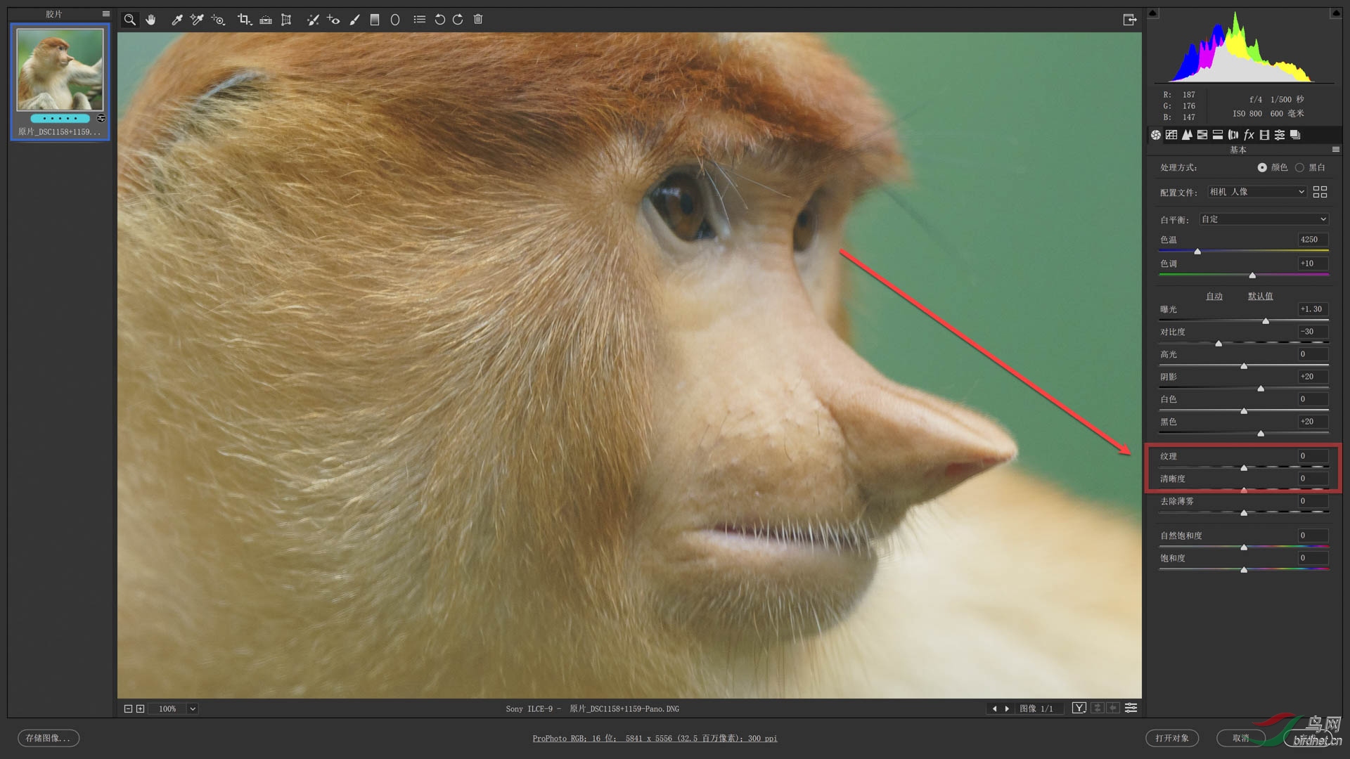Select the Red Eye Removal tool
This screenshot has width=1350, height=759.
333,20
